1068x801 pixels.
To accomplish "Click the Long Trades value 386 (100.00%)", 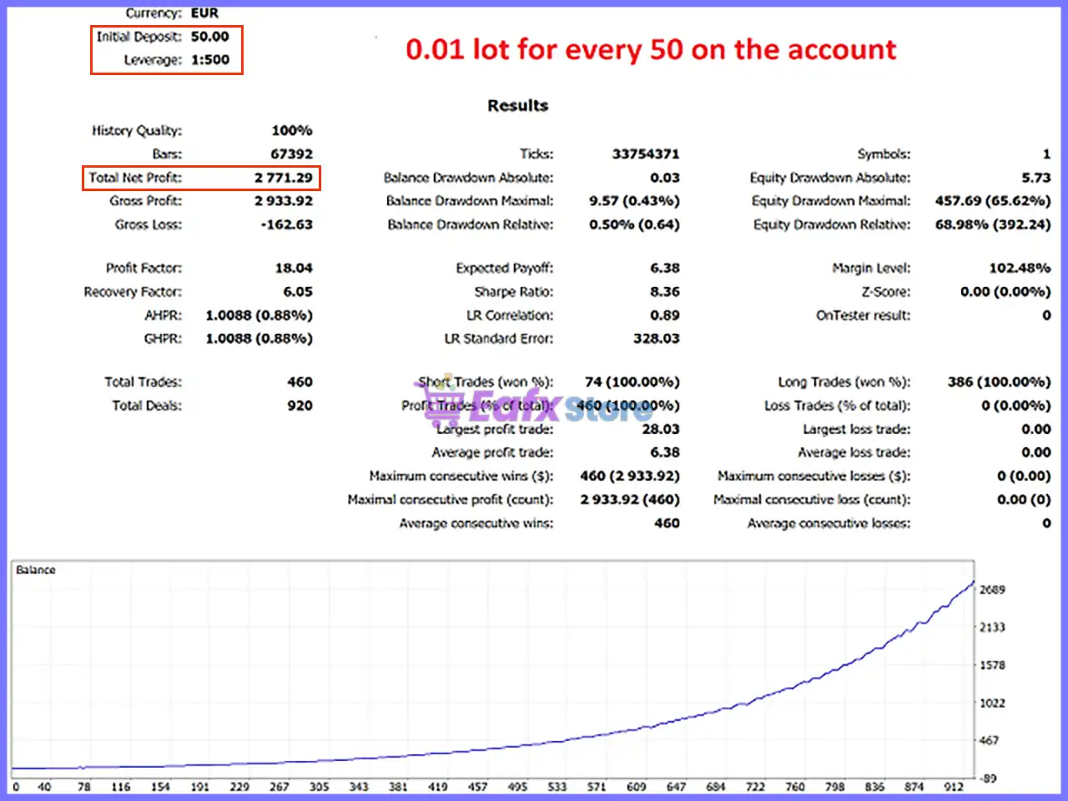I will click(1000, 382).
